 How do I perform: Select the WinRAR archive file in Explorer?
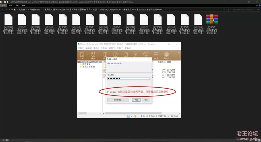click(212, 24)
